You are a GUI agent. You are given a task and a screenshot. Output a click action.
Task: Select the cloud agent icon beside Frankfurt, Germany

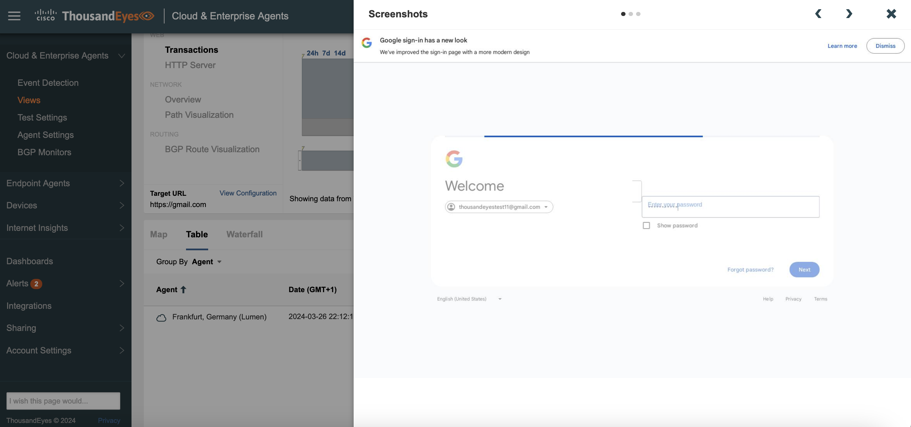tap(161, 317)
